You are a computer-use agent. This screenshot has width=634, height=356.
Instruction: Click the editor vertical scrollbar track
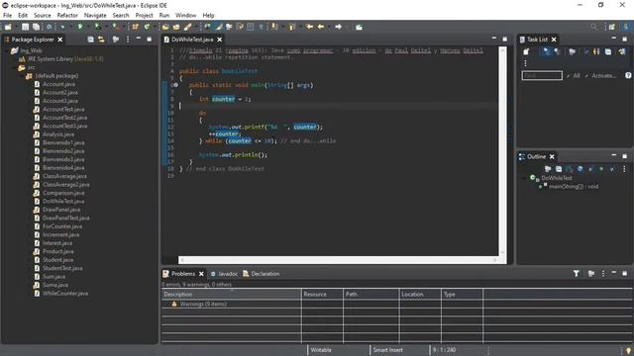(502, 151)
